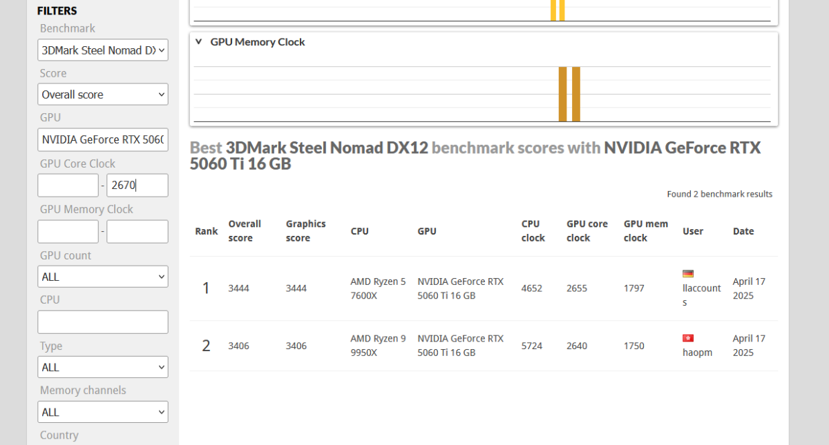The width and height of the screenshot is (829, 445).
Task: Click the left orange bar in memory clock chart
Action: [562, 94]
